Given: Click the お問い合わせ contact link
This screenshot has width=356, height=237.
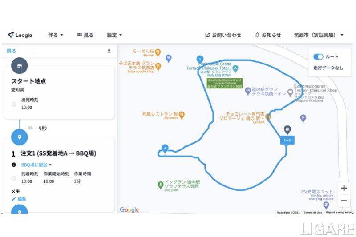Looking at the screenshot, I should [223, 35].
